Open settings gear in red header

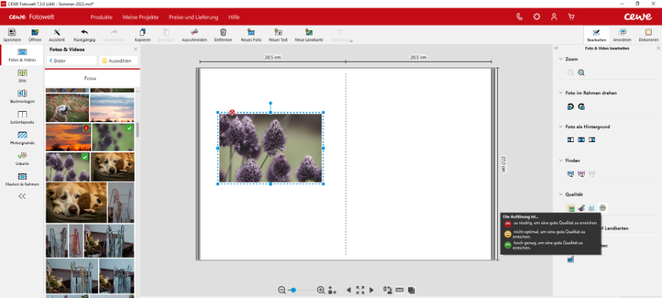[537, 17]
